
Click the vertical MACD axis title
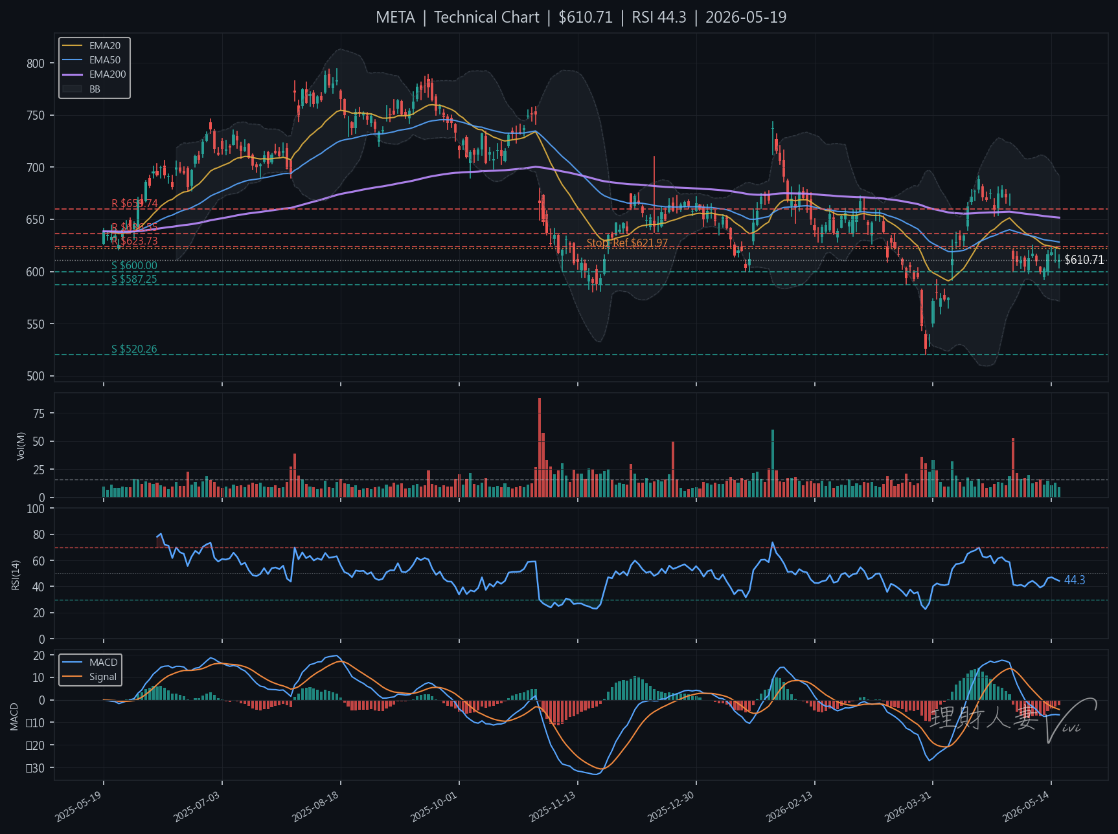coord(14,716)
